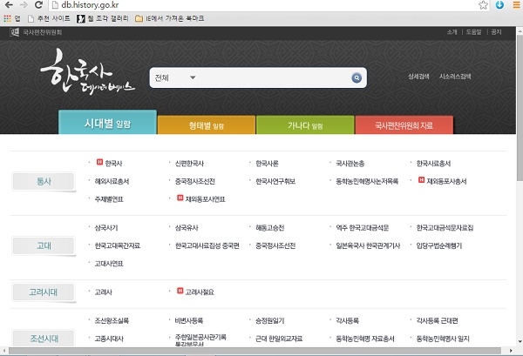Switch to the 시대별 일람 tab

coord(106,124)
